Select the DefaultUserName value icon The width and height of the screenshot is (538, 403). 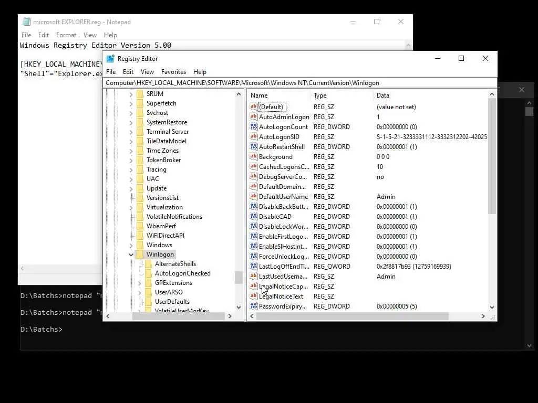[254, 196]
